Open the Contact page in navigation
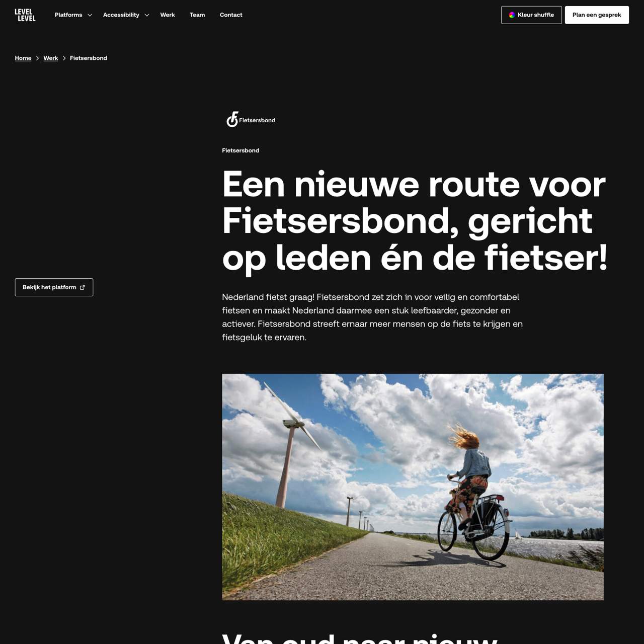This screenshot has height=644, width=644. 231,15
